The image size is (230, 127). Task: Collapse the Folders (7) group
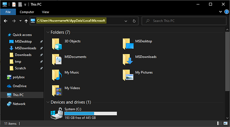coord(48,32)
